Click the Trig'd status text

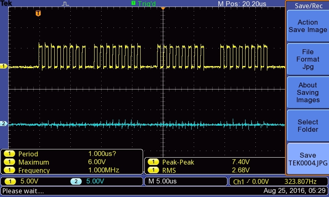(x=147, y=4)
